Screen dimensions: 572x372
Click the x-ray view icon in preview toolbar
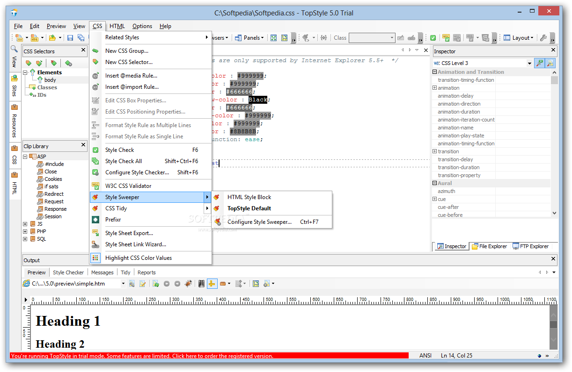(201, 283)
